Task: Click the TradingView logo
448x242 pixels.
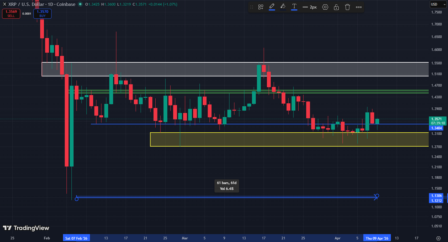Action: coord(26,228)
